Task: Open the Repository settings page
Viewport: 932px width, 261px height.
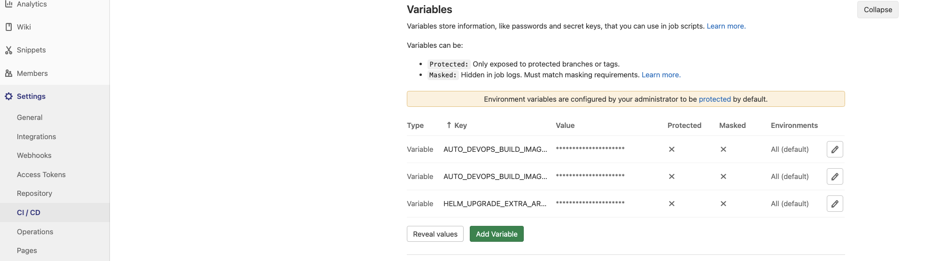Action: (x=34, y=194)
